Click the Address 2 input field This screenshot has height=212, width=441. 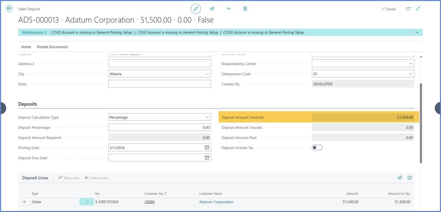[x=160, y=64]
